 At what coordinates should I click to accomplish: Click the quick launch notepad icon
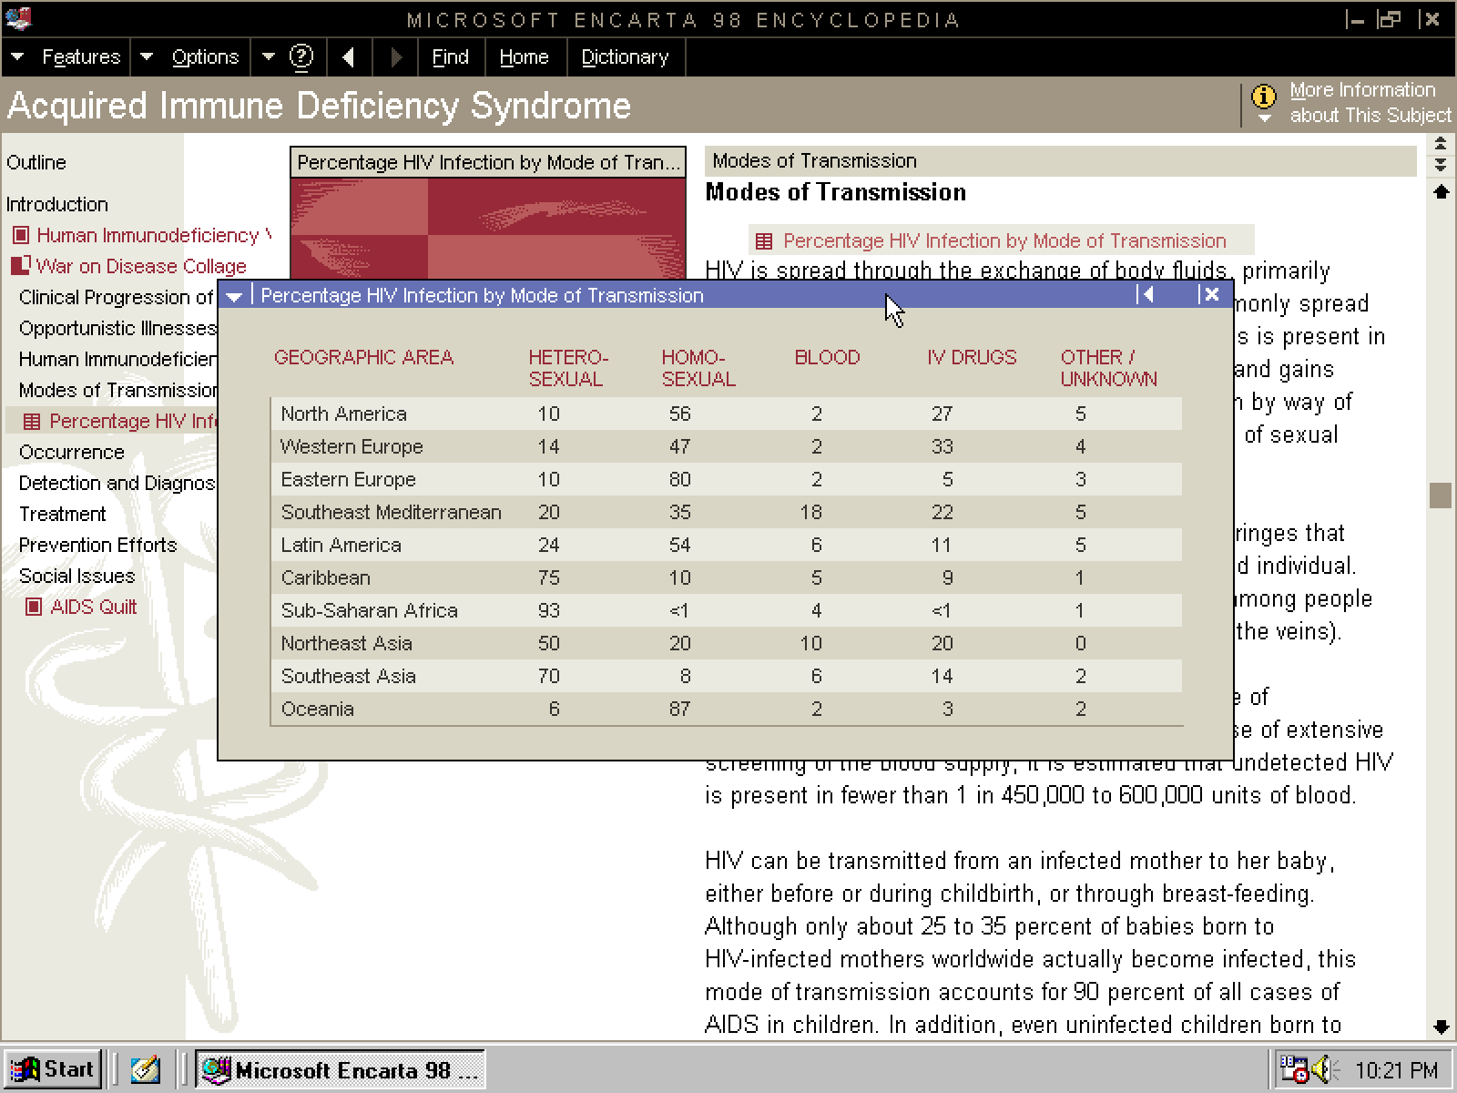(x=145, y=1069)
